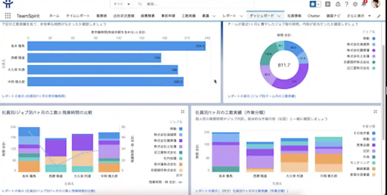This screenshot has width=387, height=195.
Task: Open the すべて search scope dropdown
Action: point(122,4)
